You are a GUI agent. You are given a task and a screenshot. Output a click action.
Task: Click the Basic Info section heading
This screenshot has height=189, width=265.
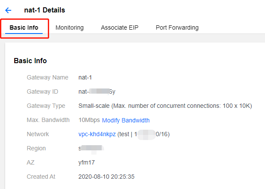30,61
